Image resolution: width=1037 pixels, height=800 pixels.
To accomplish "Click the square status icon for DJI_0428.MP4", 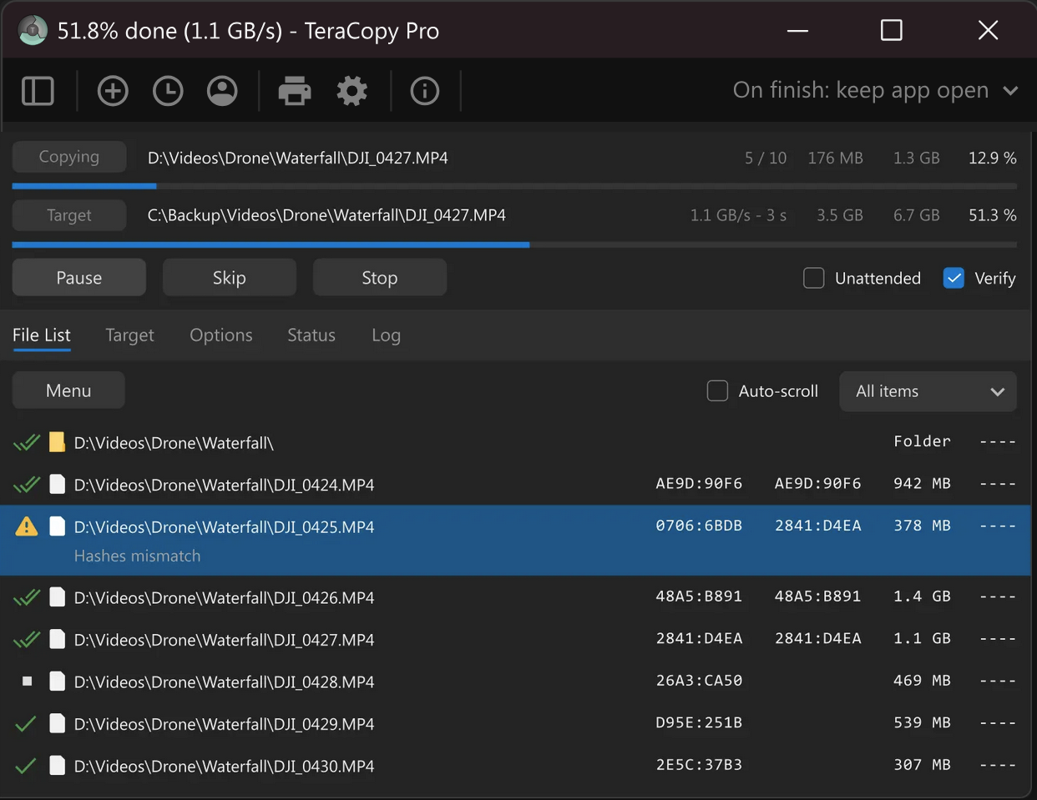I will 27,682.
